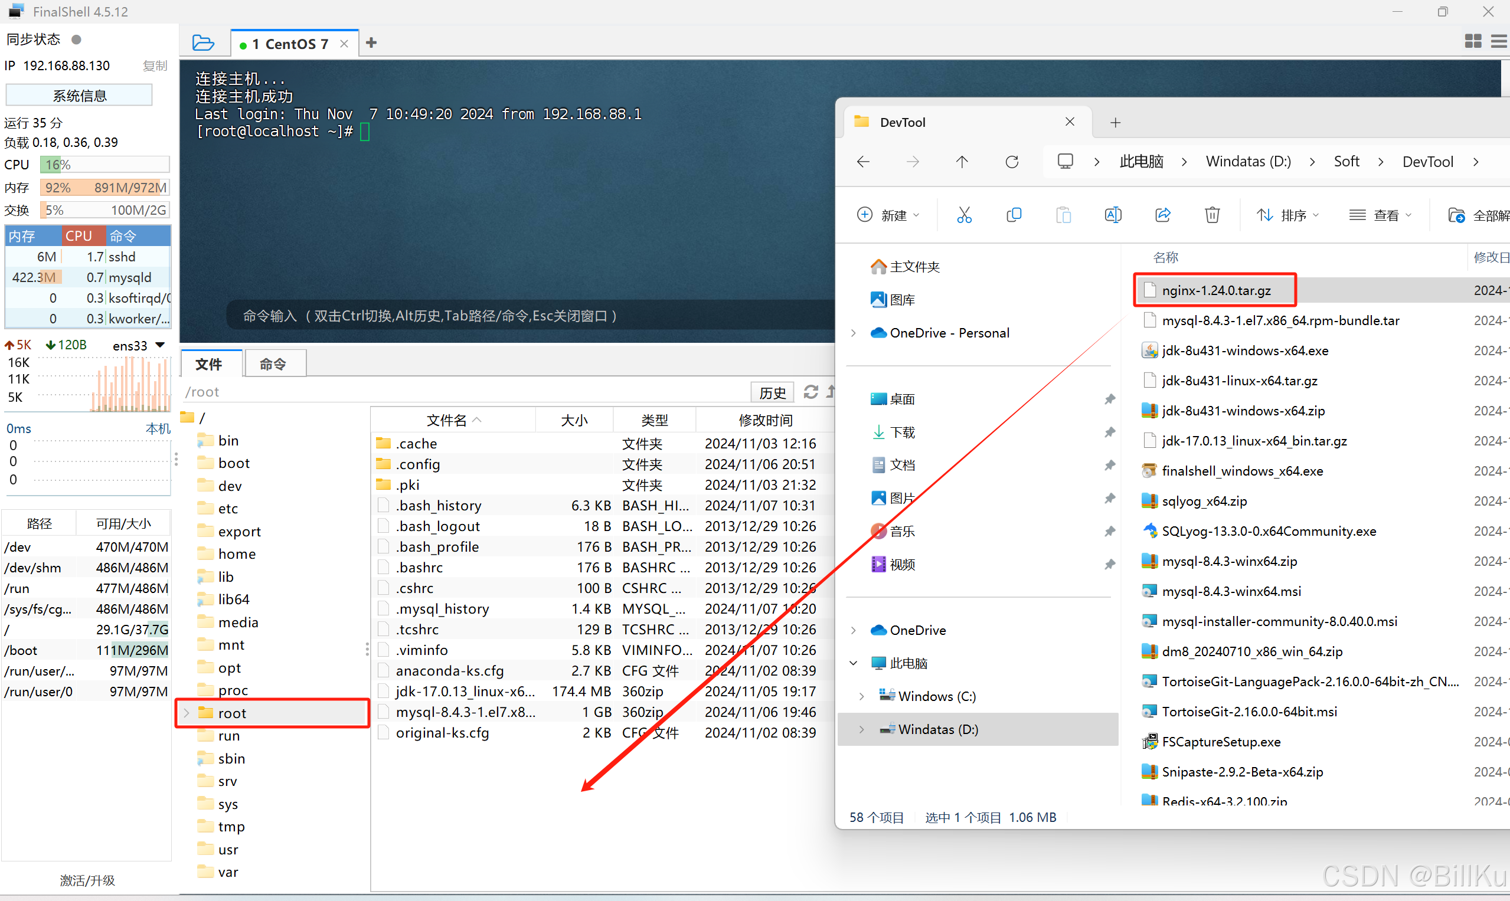Click the CPU usage 16% bar
Viewport: 1510px width, 901px height.
pyautogui.click(x=104, y=165)
